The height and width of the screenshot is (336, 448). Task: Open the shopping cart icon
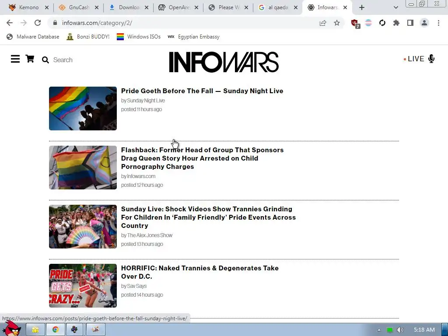[x=30, y=59]
